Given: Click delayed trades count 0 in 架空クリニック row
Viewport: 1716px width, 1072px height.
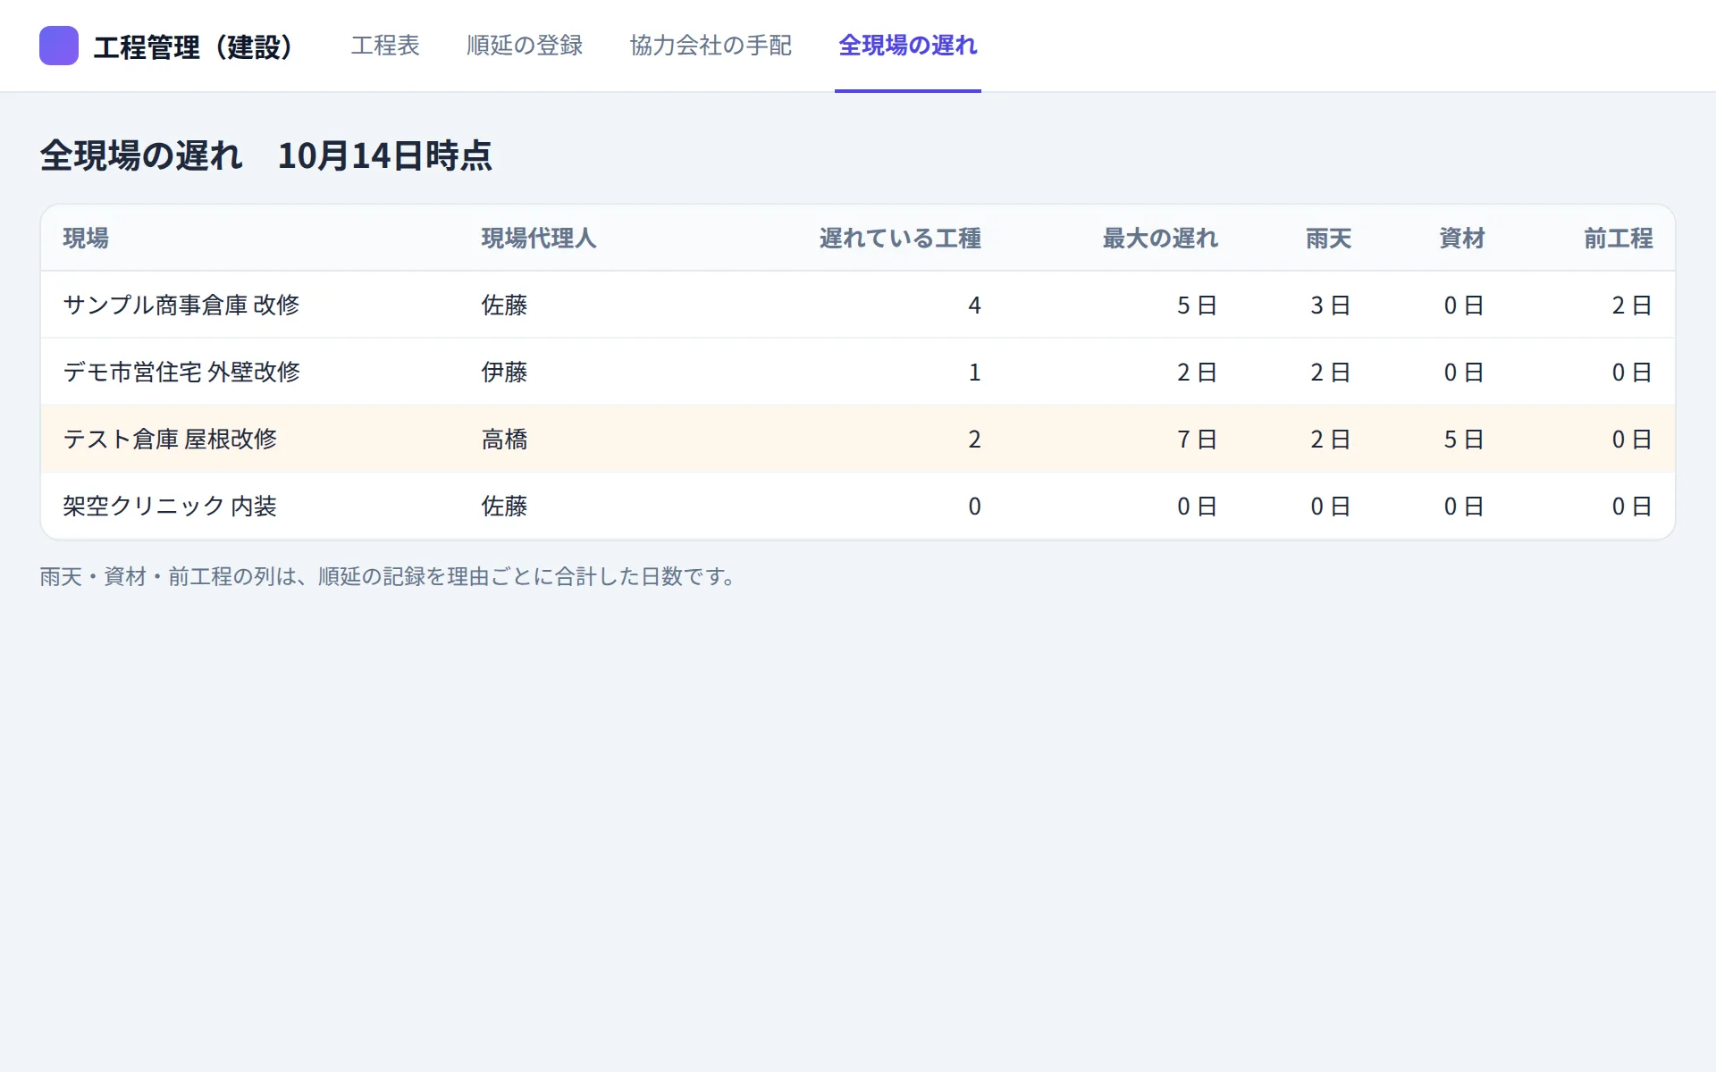Looking at the screenshot, I should [x=974, y=507].
